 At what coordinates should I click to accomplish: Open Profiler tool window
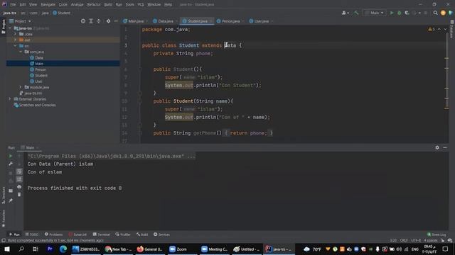123,234
